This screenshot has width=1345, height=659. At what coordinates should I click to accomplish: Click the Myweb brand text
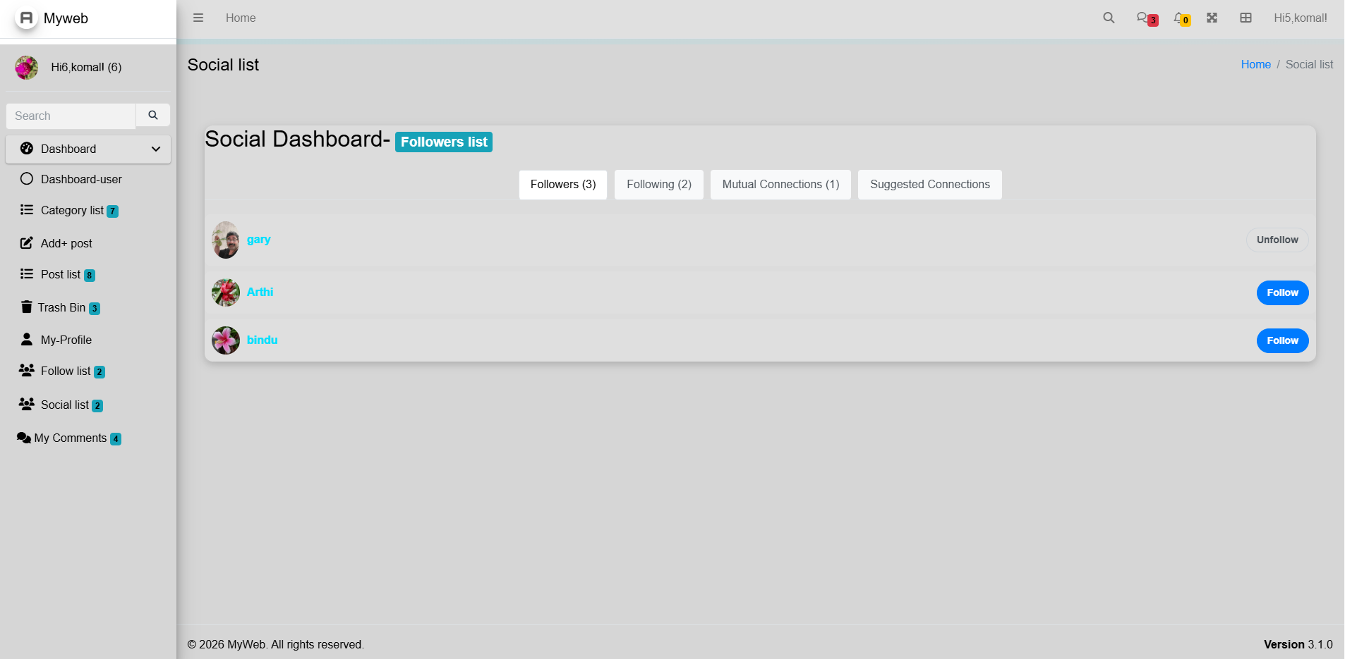tap(66, 18)
